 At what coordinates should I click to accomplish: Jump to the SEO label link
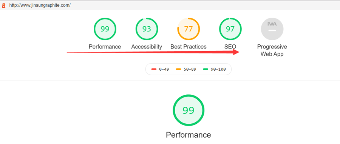tap(230, 47)
